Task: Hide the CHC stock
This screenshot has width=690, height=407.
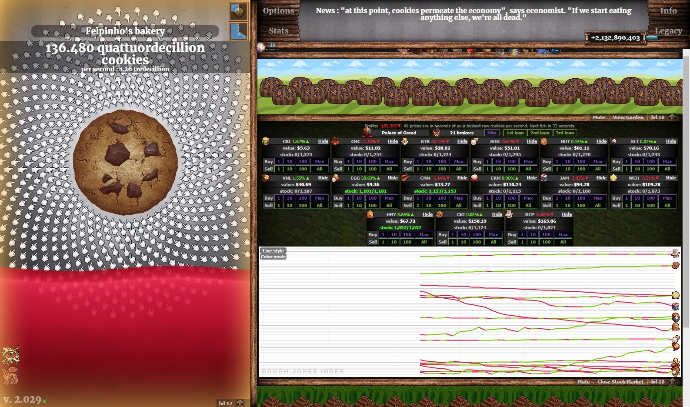Action: click(393, 141)
